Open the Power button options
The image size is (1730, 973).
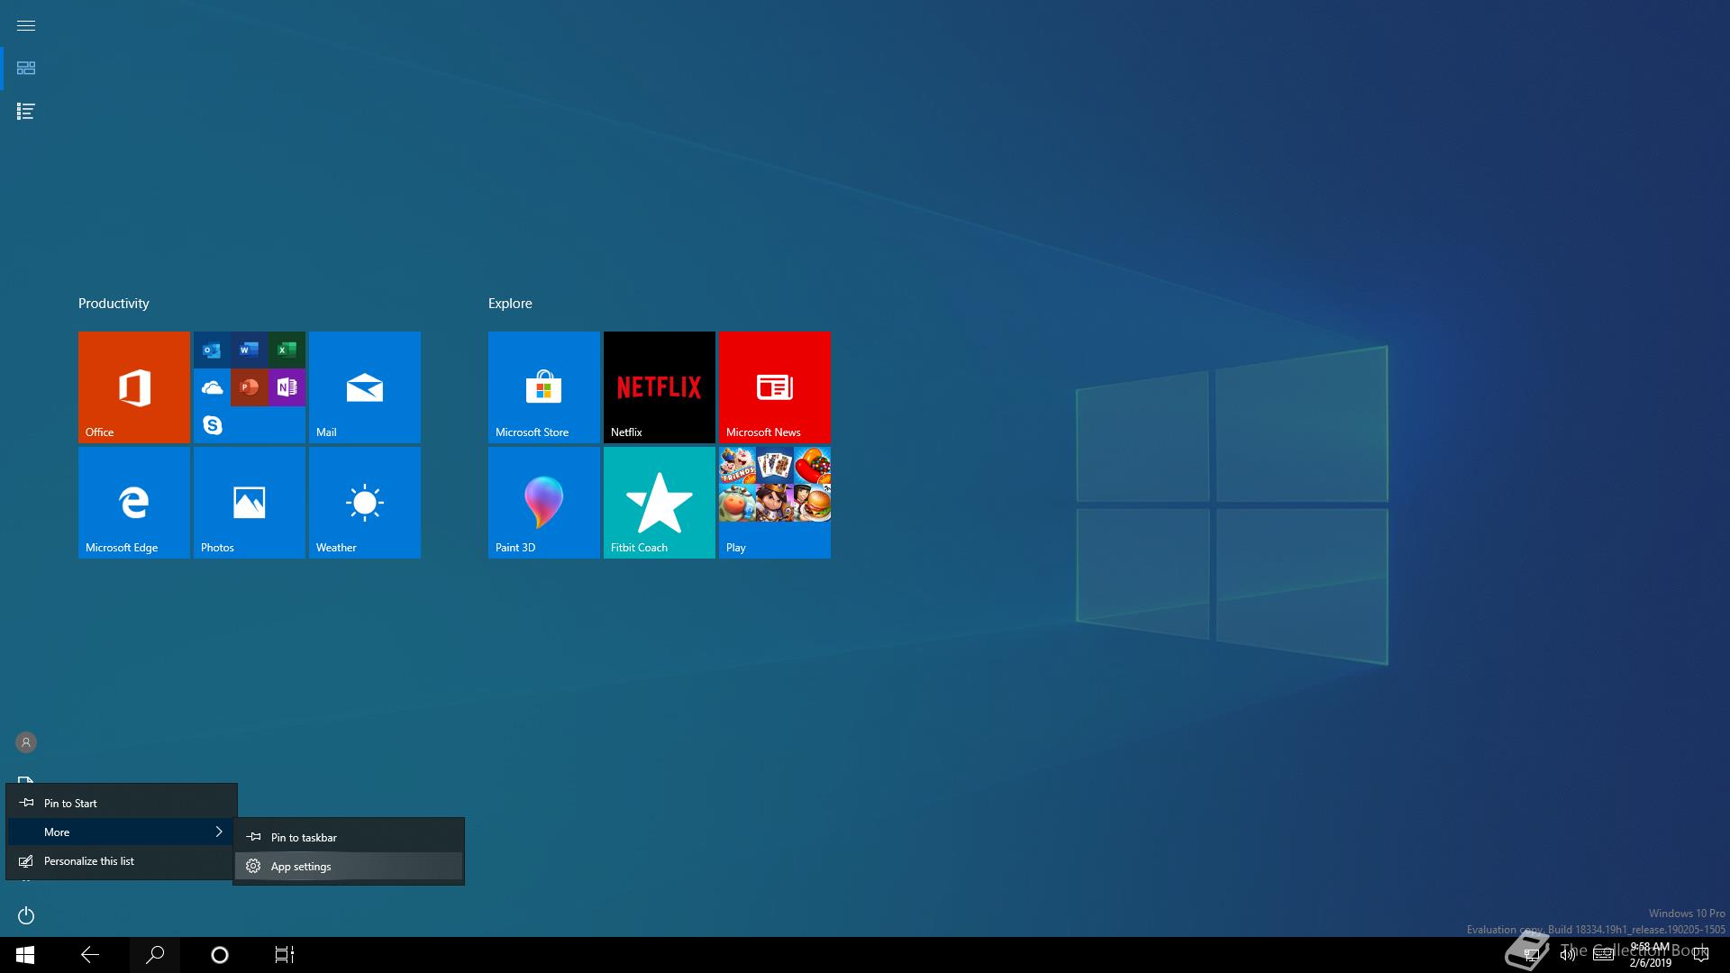click(x=26, y=915)
